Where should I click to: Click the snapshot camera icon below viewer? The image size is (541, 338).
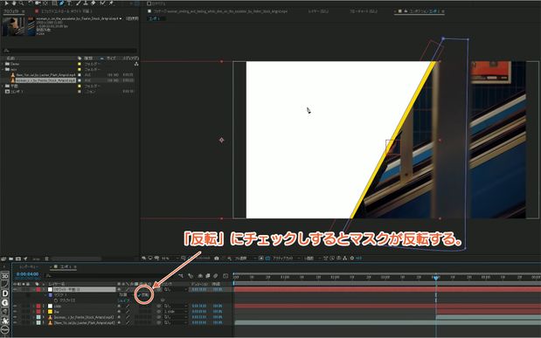click(x=217, y=258)
